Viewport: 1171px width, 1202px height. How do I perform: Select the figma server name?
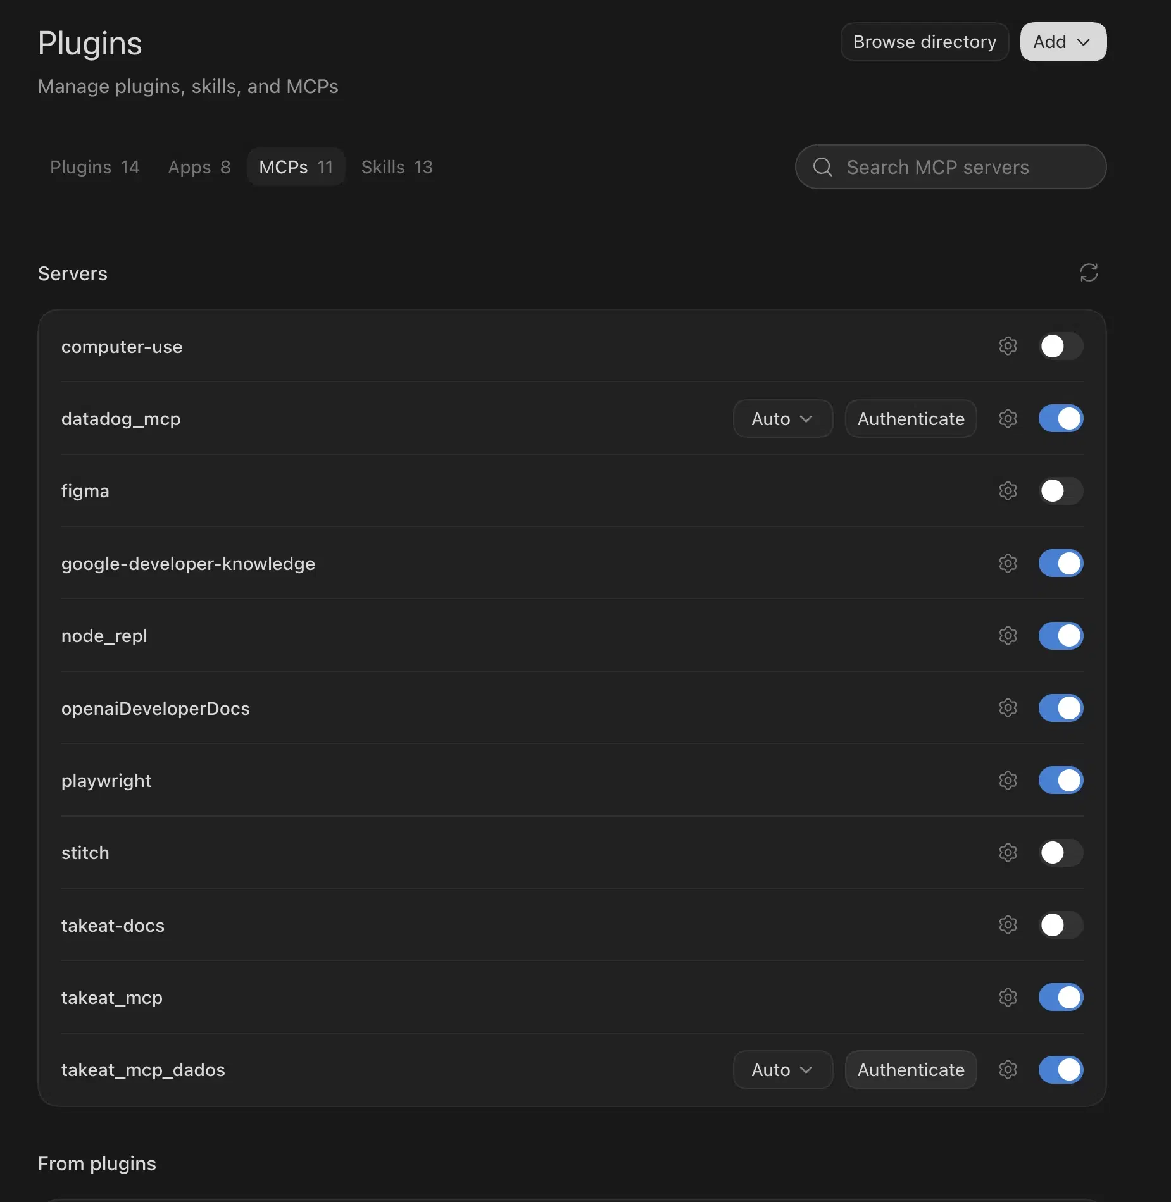(x=85, y=491)
